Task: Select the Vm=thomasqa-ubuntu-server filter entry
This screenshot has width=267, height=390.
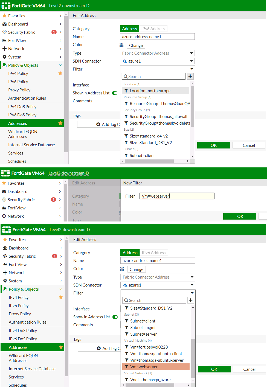Action: point(156,360)
